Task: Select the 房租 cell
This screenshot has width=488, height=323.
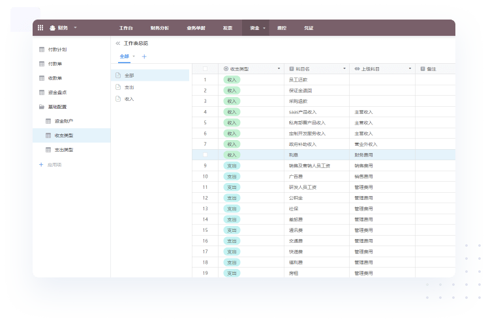Action: (x=317, y=273)
